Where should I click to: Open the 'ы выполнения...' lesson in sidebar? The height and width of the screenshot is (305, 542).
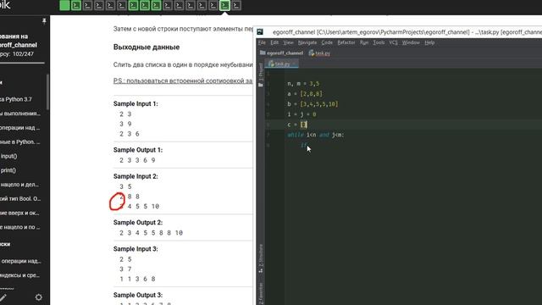[20, 114]
